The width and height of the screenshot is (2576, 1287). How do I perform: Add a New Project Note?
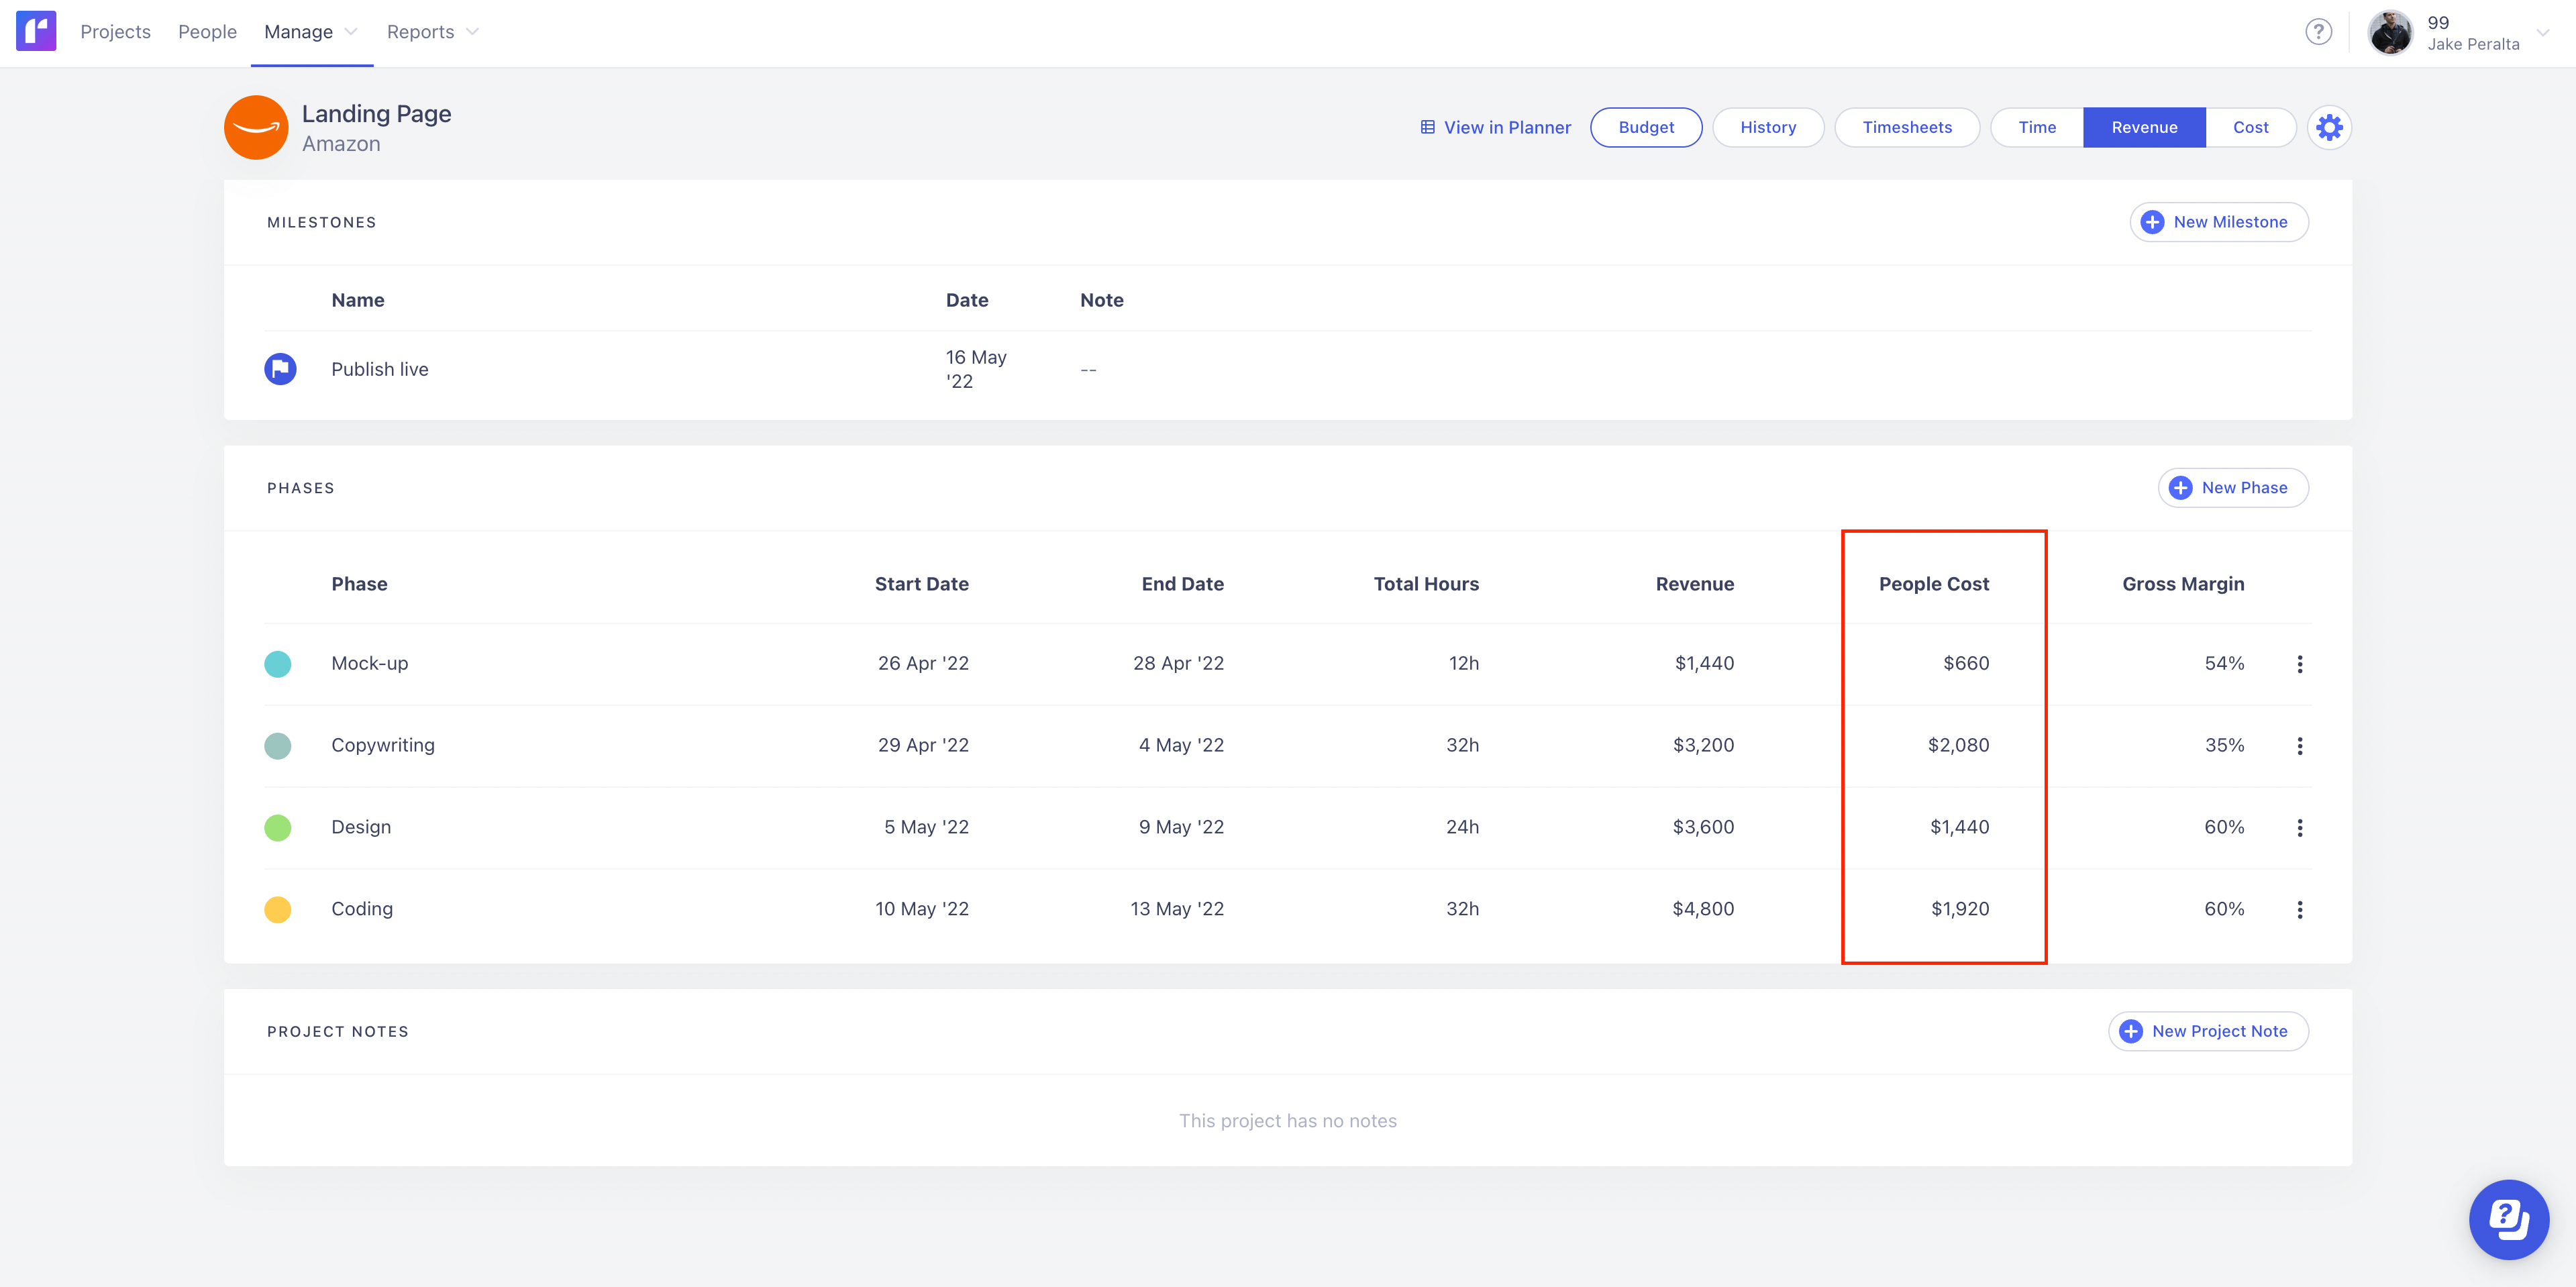[x=2208, y=1030]
